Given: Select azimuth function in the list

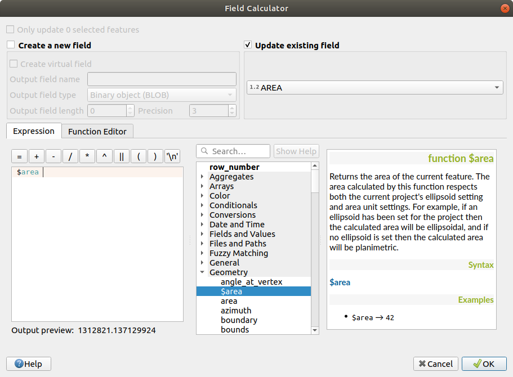Looking at the screenshot, I should tap(236, 311).
